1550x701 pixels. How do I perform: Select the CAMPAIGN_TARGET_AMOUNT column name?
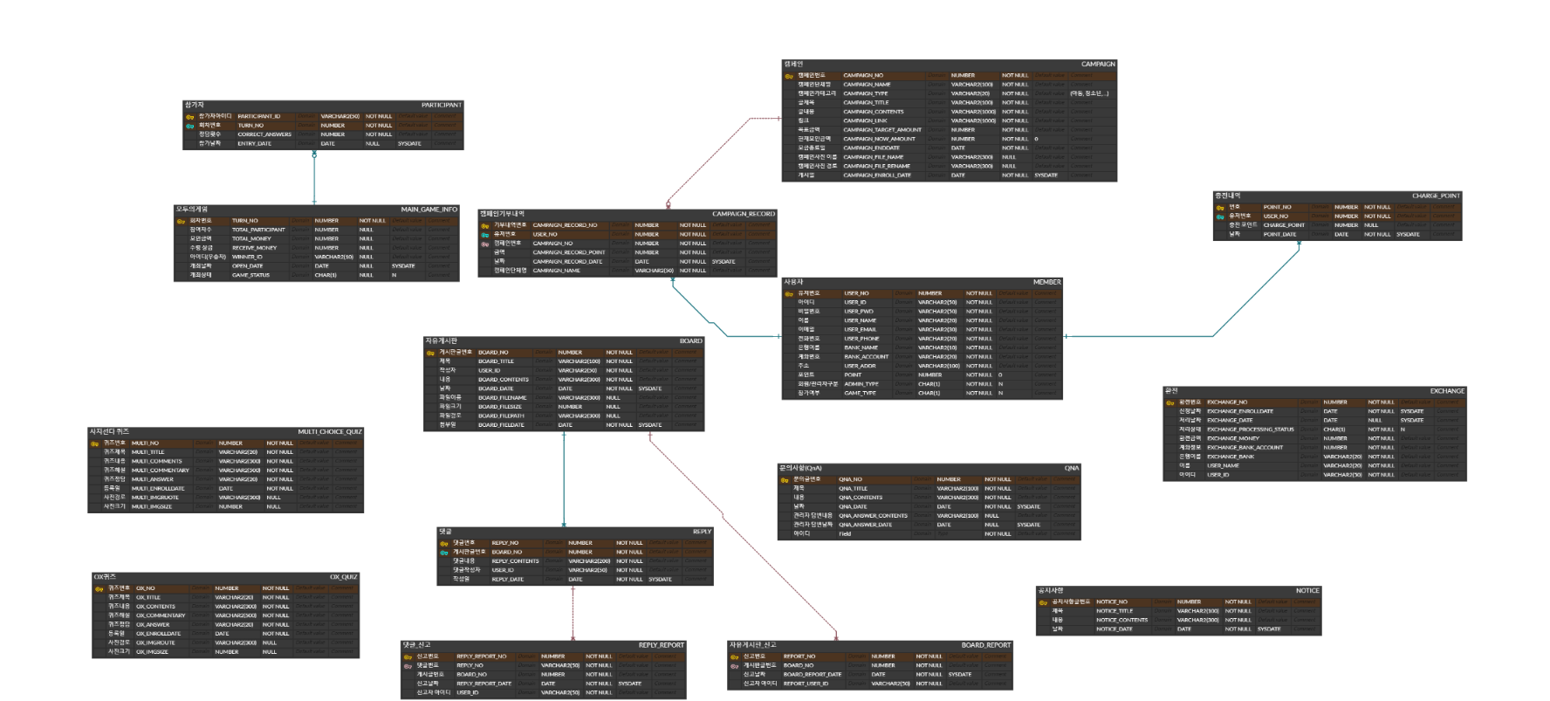point(882,130)
